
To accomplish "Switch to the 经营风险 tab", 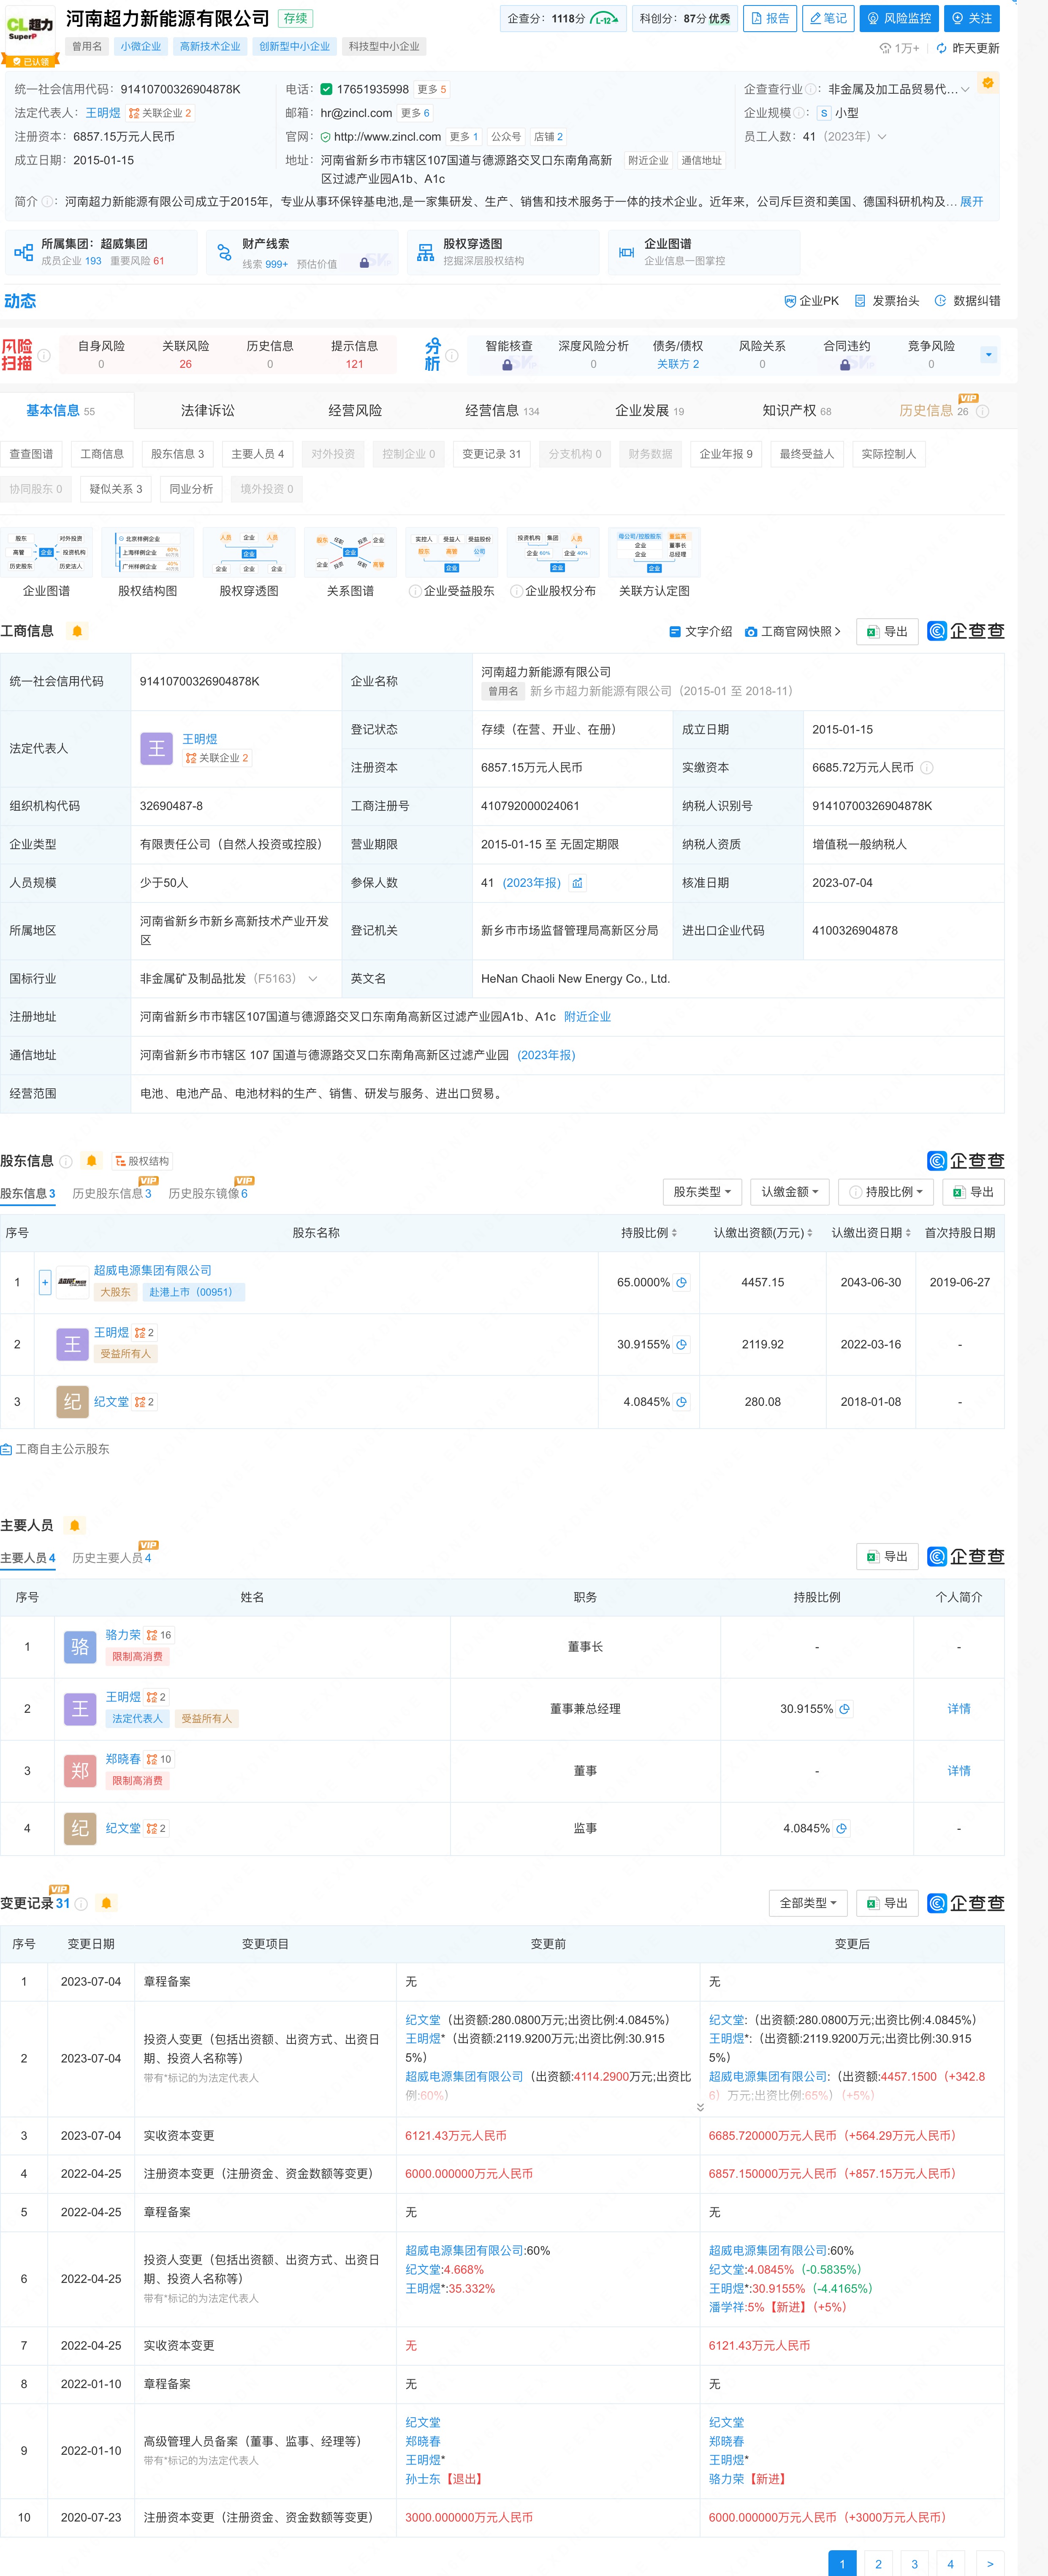I will 355,411.
